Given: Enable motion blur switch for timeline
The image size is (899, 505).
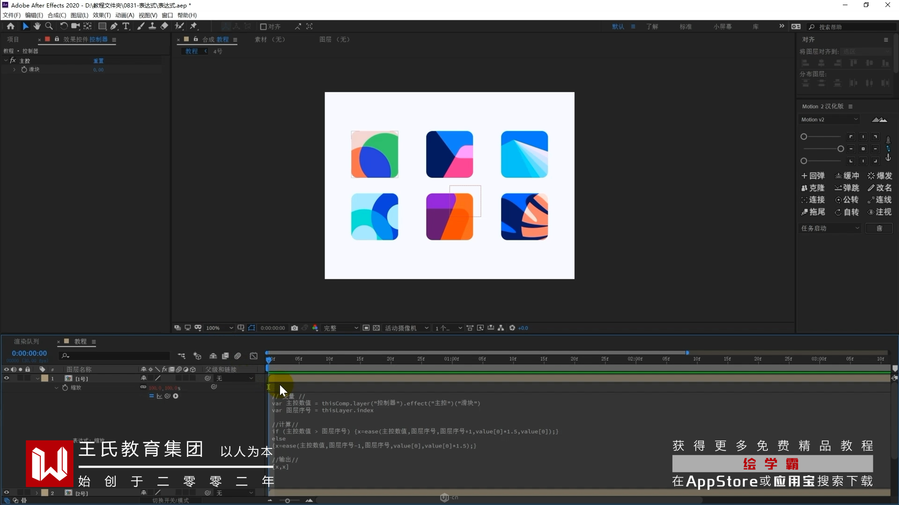Looking at the screenshot, I should tap(237, 356).
